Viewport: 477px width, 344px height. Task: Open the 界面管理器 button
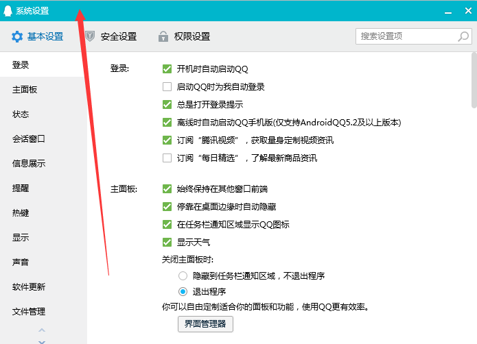pos(205,324)
